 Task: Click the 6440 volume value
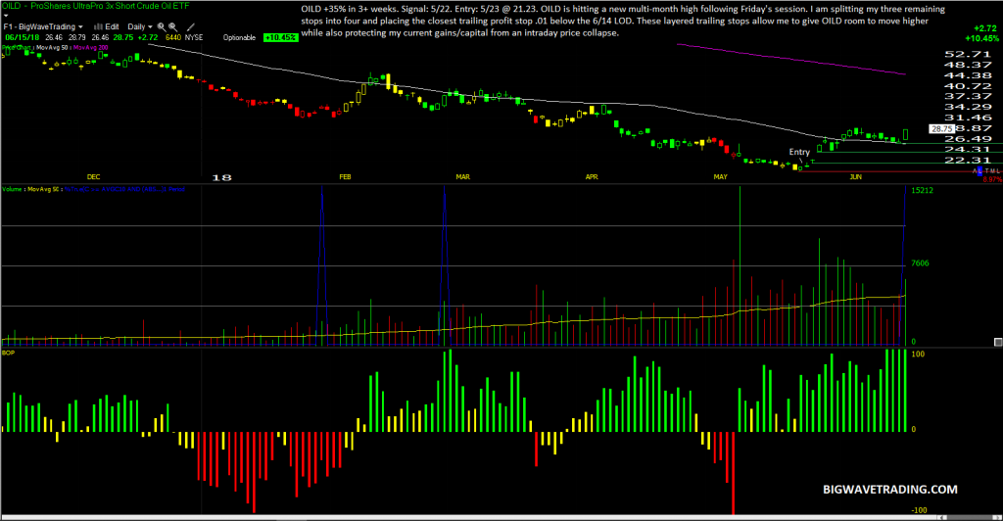(173, 38)
